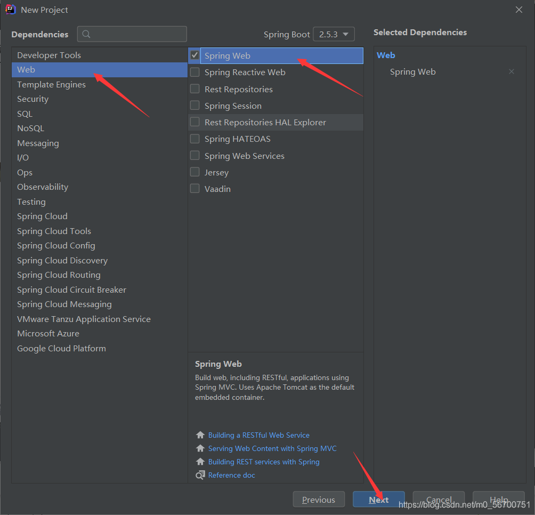Open the Google Cloud Platform category
The height and width of the screenshot is (515, 535).
tap(99, 349)
